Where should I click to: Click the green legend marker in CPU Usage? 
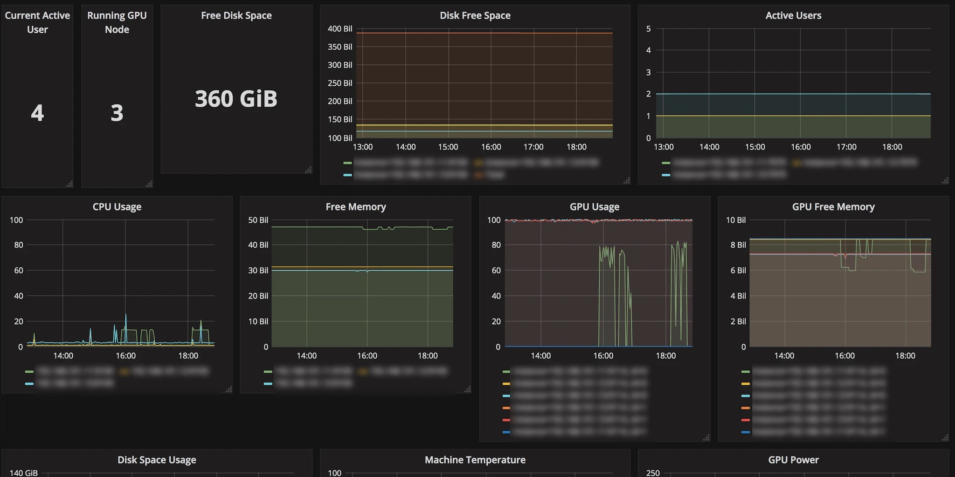pos(29,371)
